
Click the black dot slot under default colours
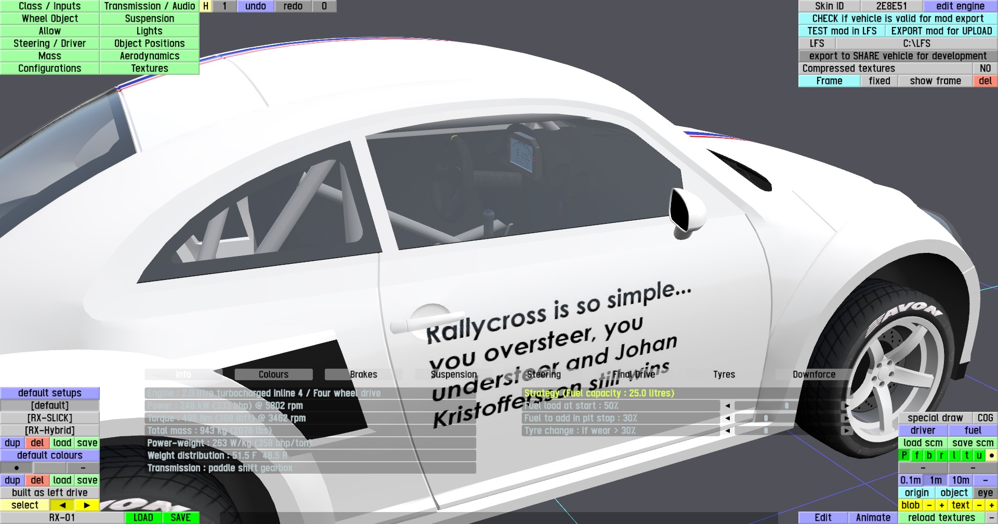click(x=17, y=468)
